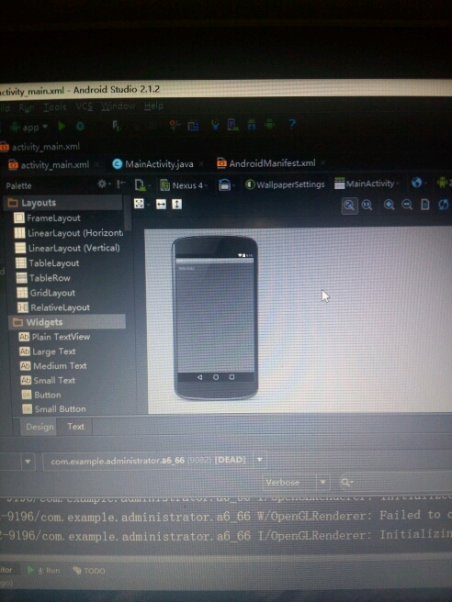
Task: Open Android Device Monitor icon
Action: click(269, 124)
